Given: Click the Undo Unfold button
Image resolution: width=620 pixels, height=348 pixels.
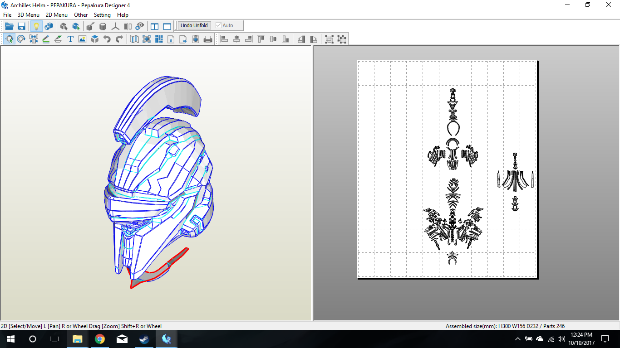Looking at the screenshot, I should pos(194,25).
